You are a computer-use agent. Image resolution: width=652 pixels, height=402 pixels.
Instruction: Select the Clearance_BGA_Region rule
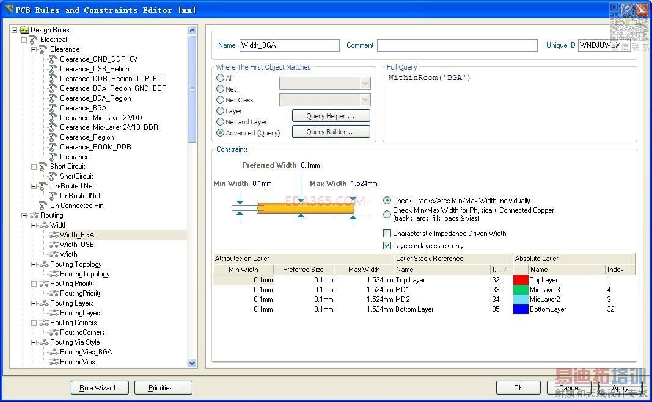[95, 98]
